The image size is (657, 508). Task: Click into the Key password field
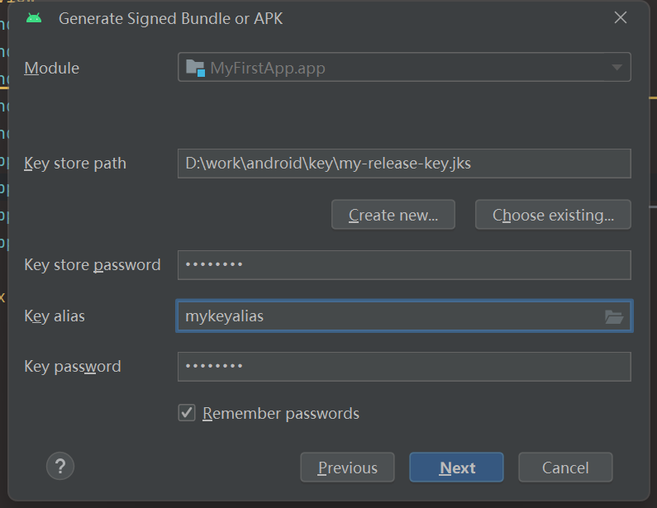pyautogui.click(x=403, y=367)
